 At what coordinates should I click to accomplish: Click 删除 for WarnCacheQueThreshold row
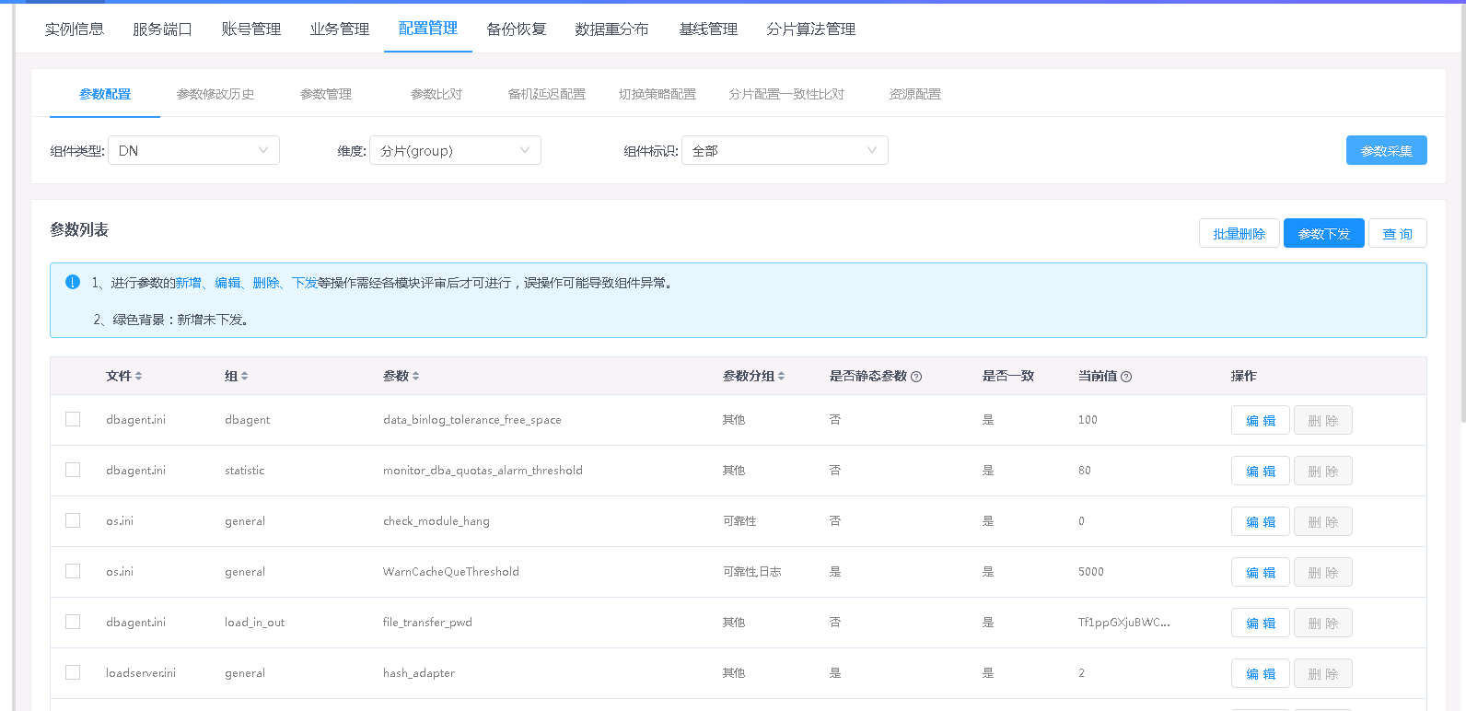tap(1323, 572)
